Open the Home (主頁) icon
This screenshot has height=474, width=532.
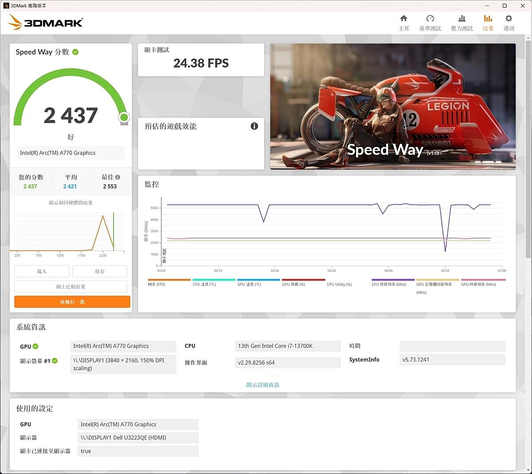point(403,23)
